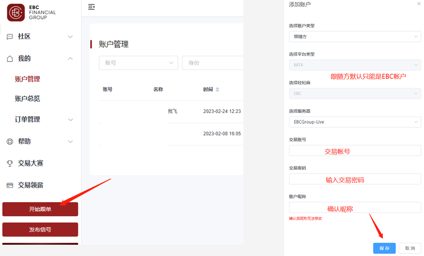Focus the 交易密码 input field

(355, 179)
